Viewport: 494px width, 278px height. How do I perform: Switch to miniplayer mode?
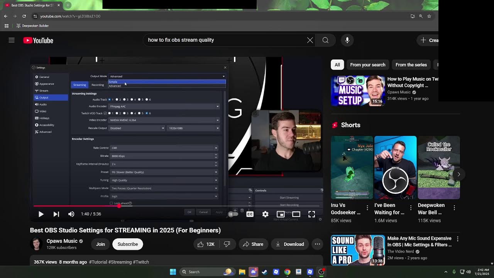(x=281, y=214)
